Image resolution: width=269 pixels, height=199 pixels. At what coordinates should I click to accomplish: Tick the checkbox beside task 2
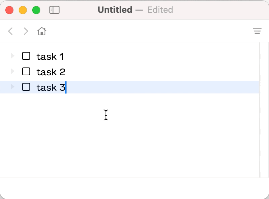coord(26,71)
